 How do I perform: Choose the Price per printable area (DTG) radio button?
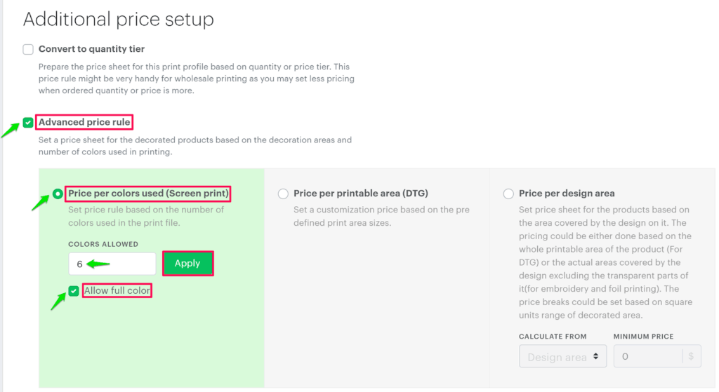(283, 194)
